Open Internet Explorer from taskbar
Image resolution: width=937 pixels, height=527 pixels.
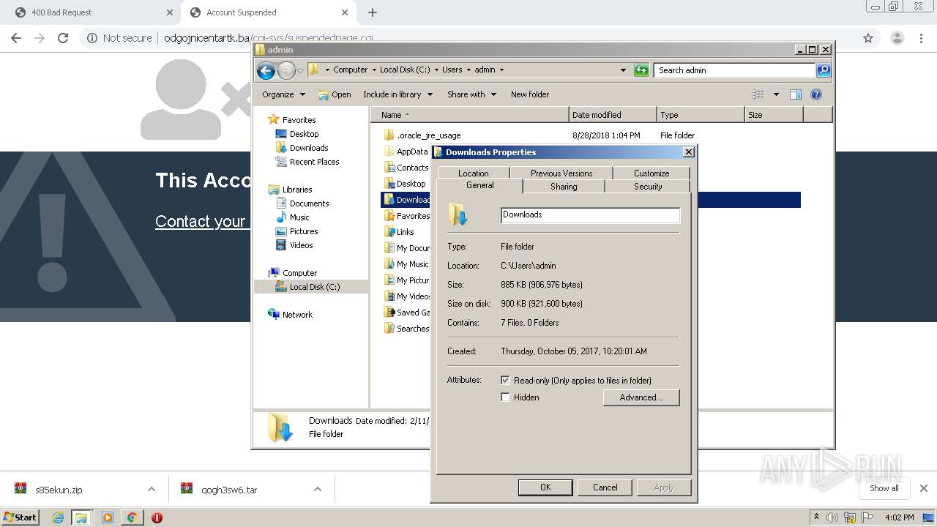pyautogui.click(x=58, y=517)
